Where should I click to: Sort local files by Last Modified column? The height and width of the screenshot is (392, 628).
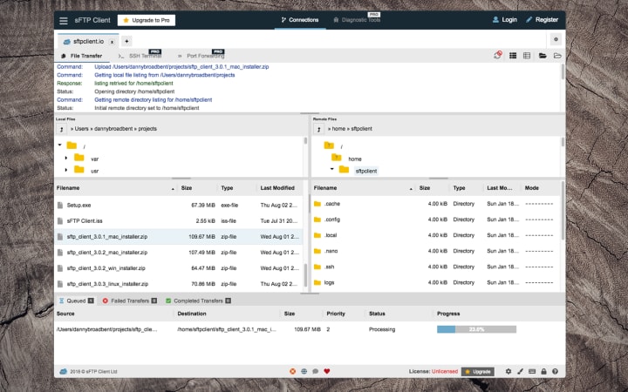(277, 188)
